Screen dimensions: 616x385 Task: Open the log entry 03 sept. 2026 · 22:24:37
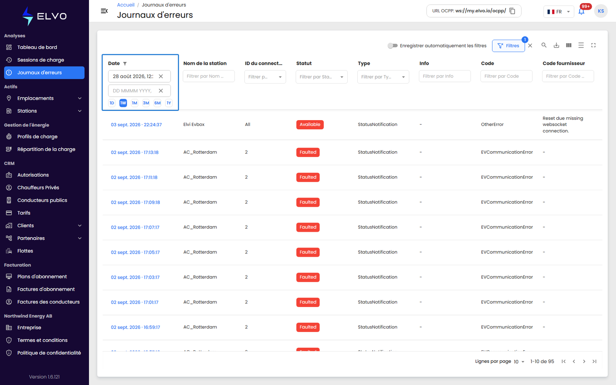(x=136, y=125)
